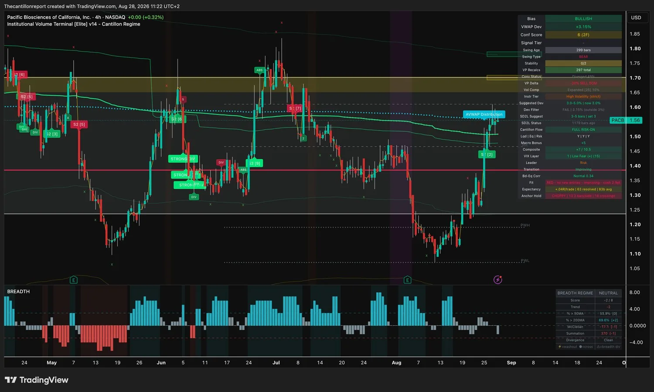Screen dimensions: 654x392
Task: Open the purple lightning bolt event marker
Action: (498, 279)
